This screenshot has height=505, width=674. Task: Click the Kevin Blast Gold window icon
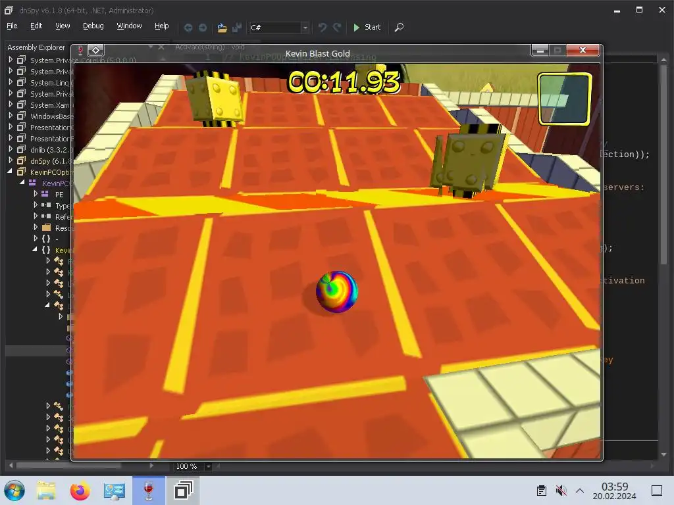click(x=80, y=51)
